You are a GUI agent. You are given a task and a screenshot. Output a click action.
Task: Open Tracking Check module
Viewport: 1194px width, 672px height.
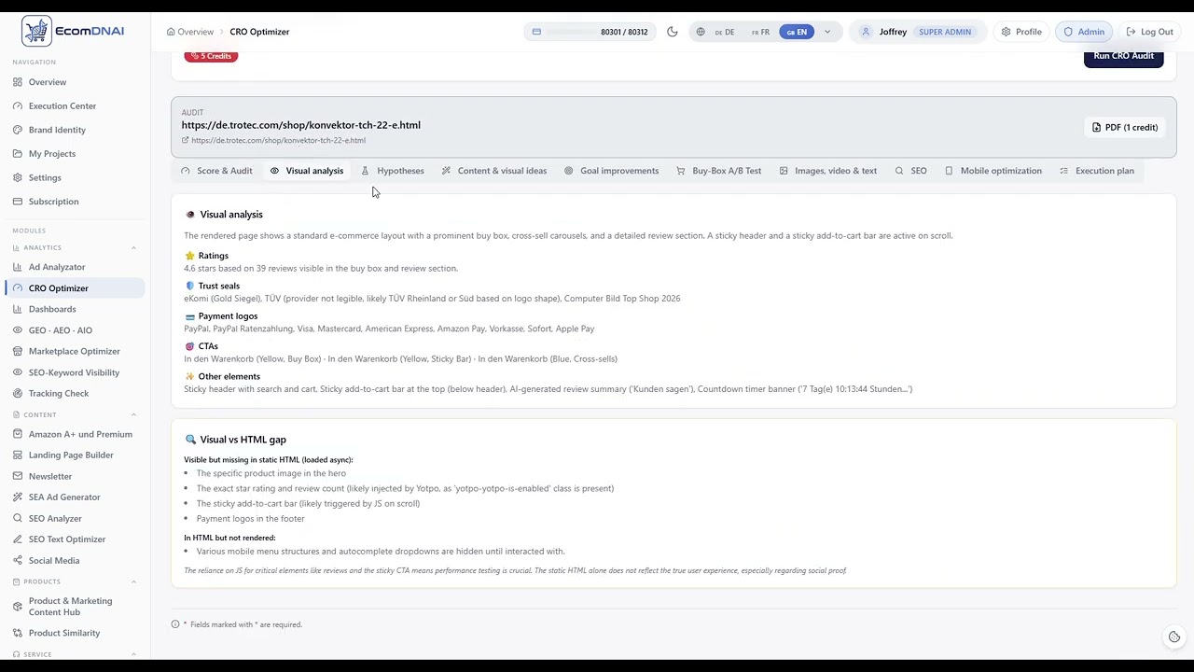click(75, 394)
